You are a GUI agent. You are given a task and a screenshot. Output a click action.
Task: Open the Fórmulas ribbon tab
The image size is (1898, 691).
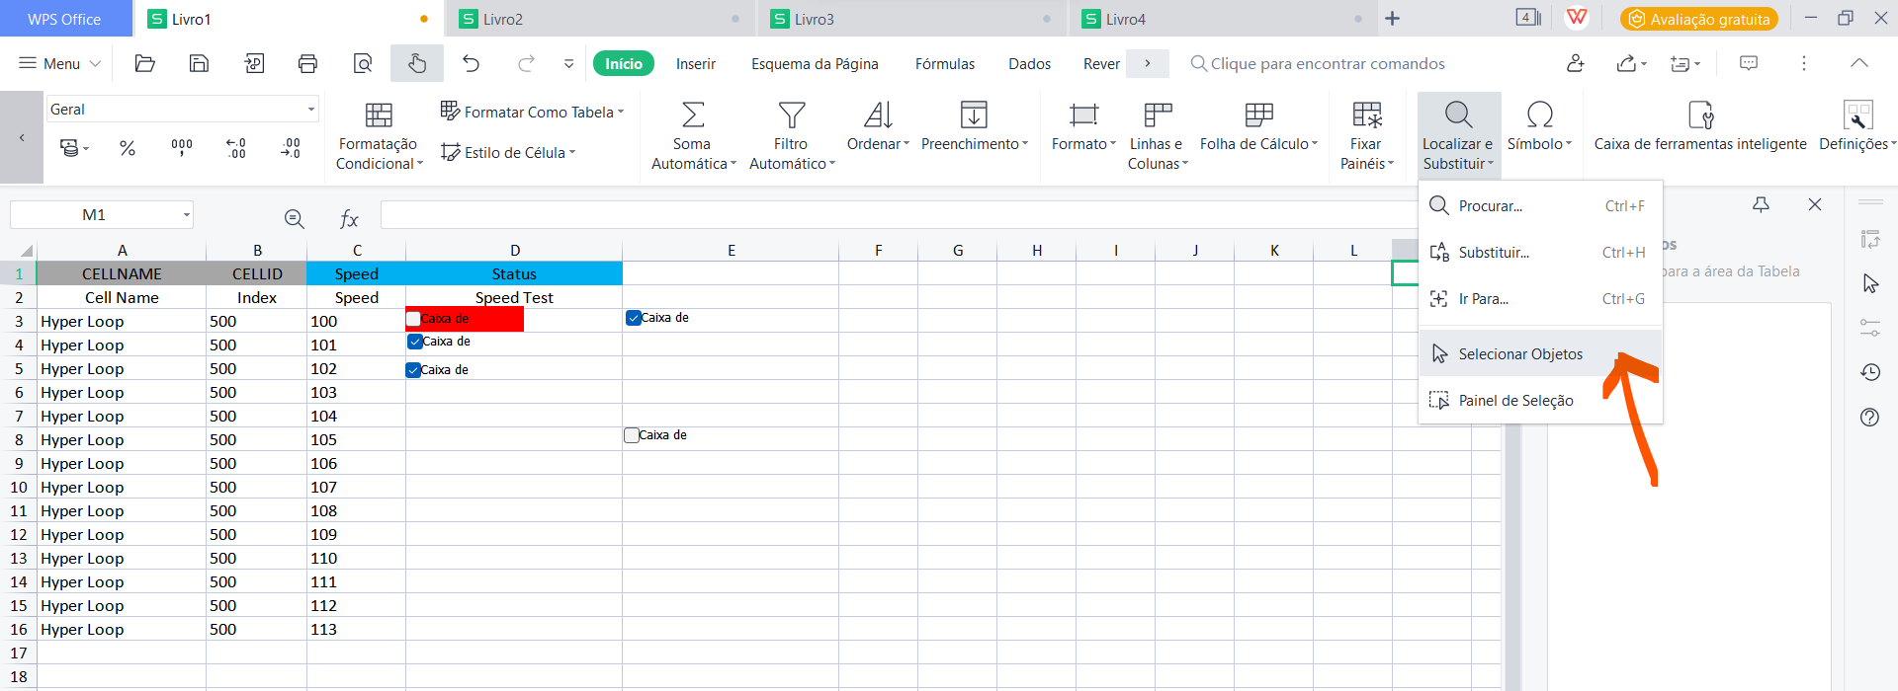pos(944,64)
